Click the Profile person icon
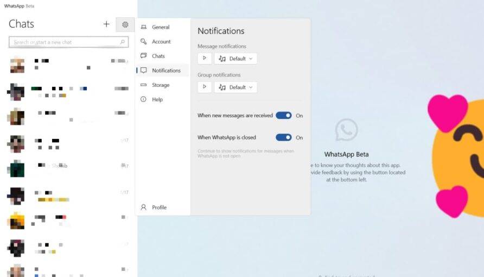This screenshot has height=277, width=484. [144, 207]
